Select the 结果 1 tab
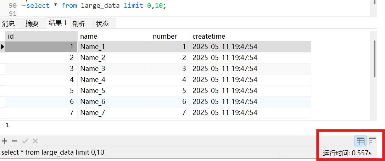Image resolution: width=385 pixels, height=161 pixels. point(58,23)
